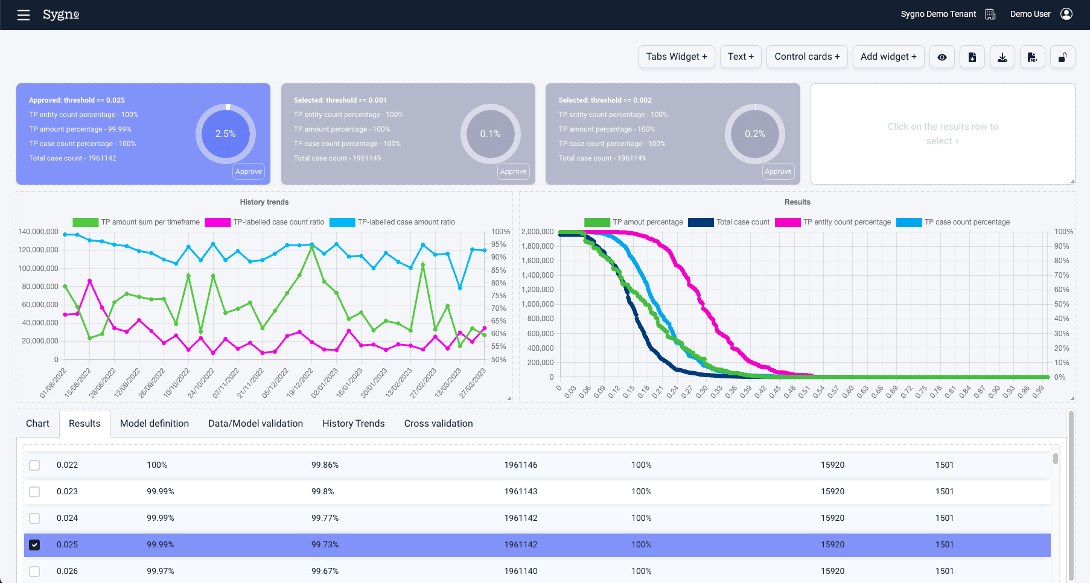The height and width of the screenshot is (583, 1090).
Task: Export the dashboard as PDF
Action: click(1032, 57)
